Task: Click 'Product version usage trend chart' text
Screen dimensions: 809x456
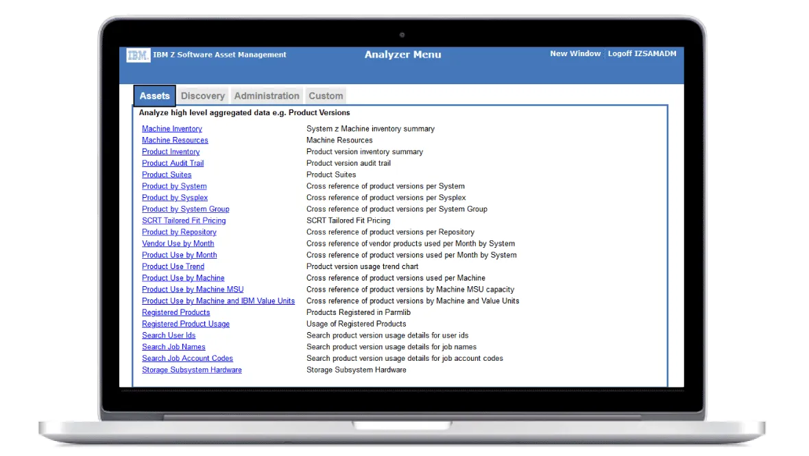Action: click(x=362, y=266)
